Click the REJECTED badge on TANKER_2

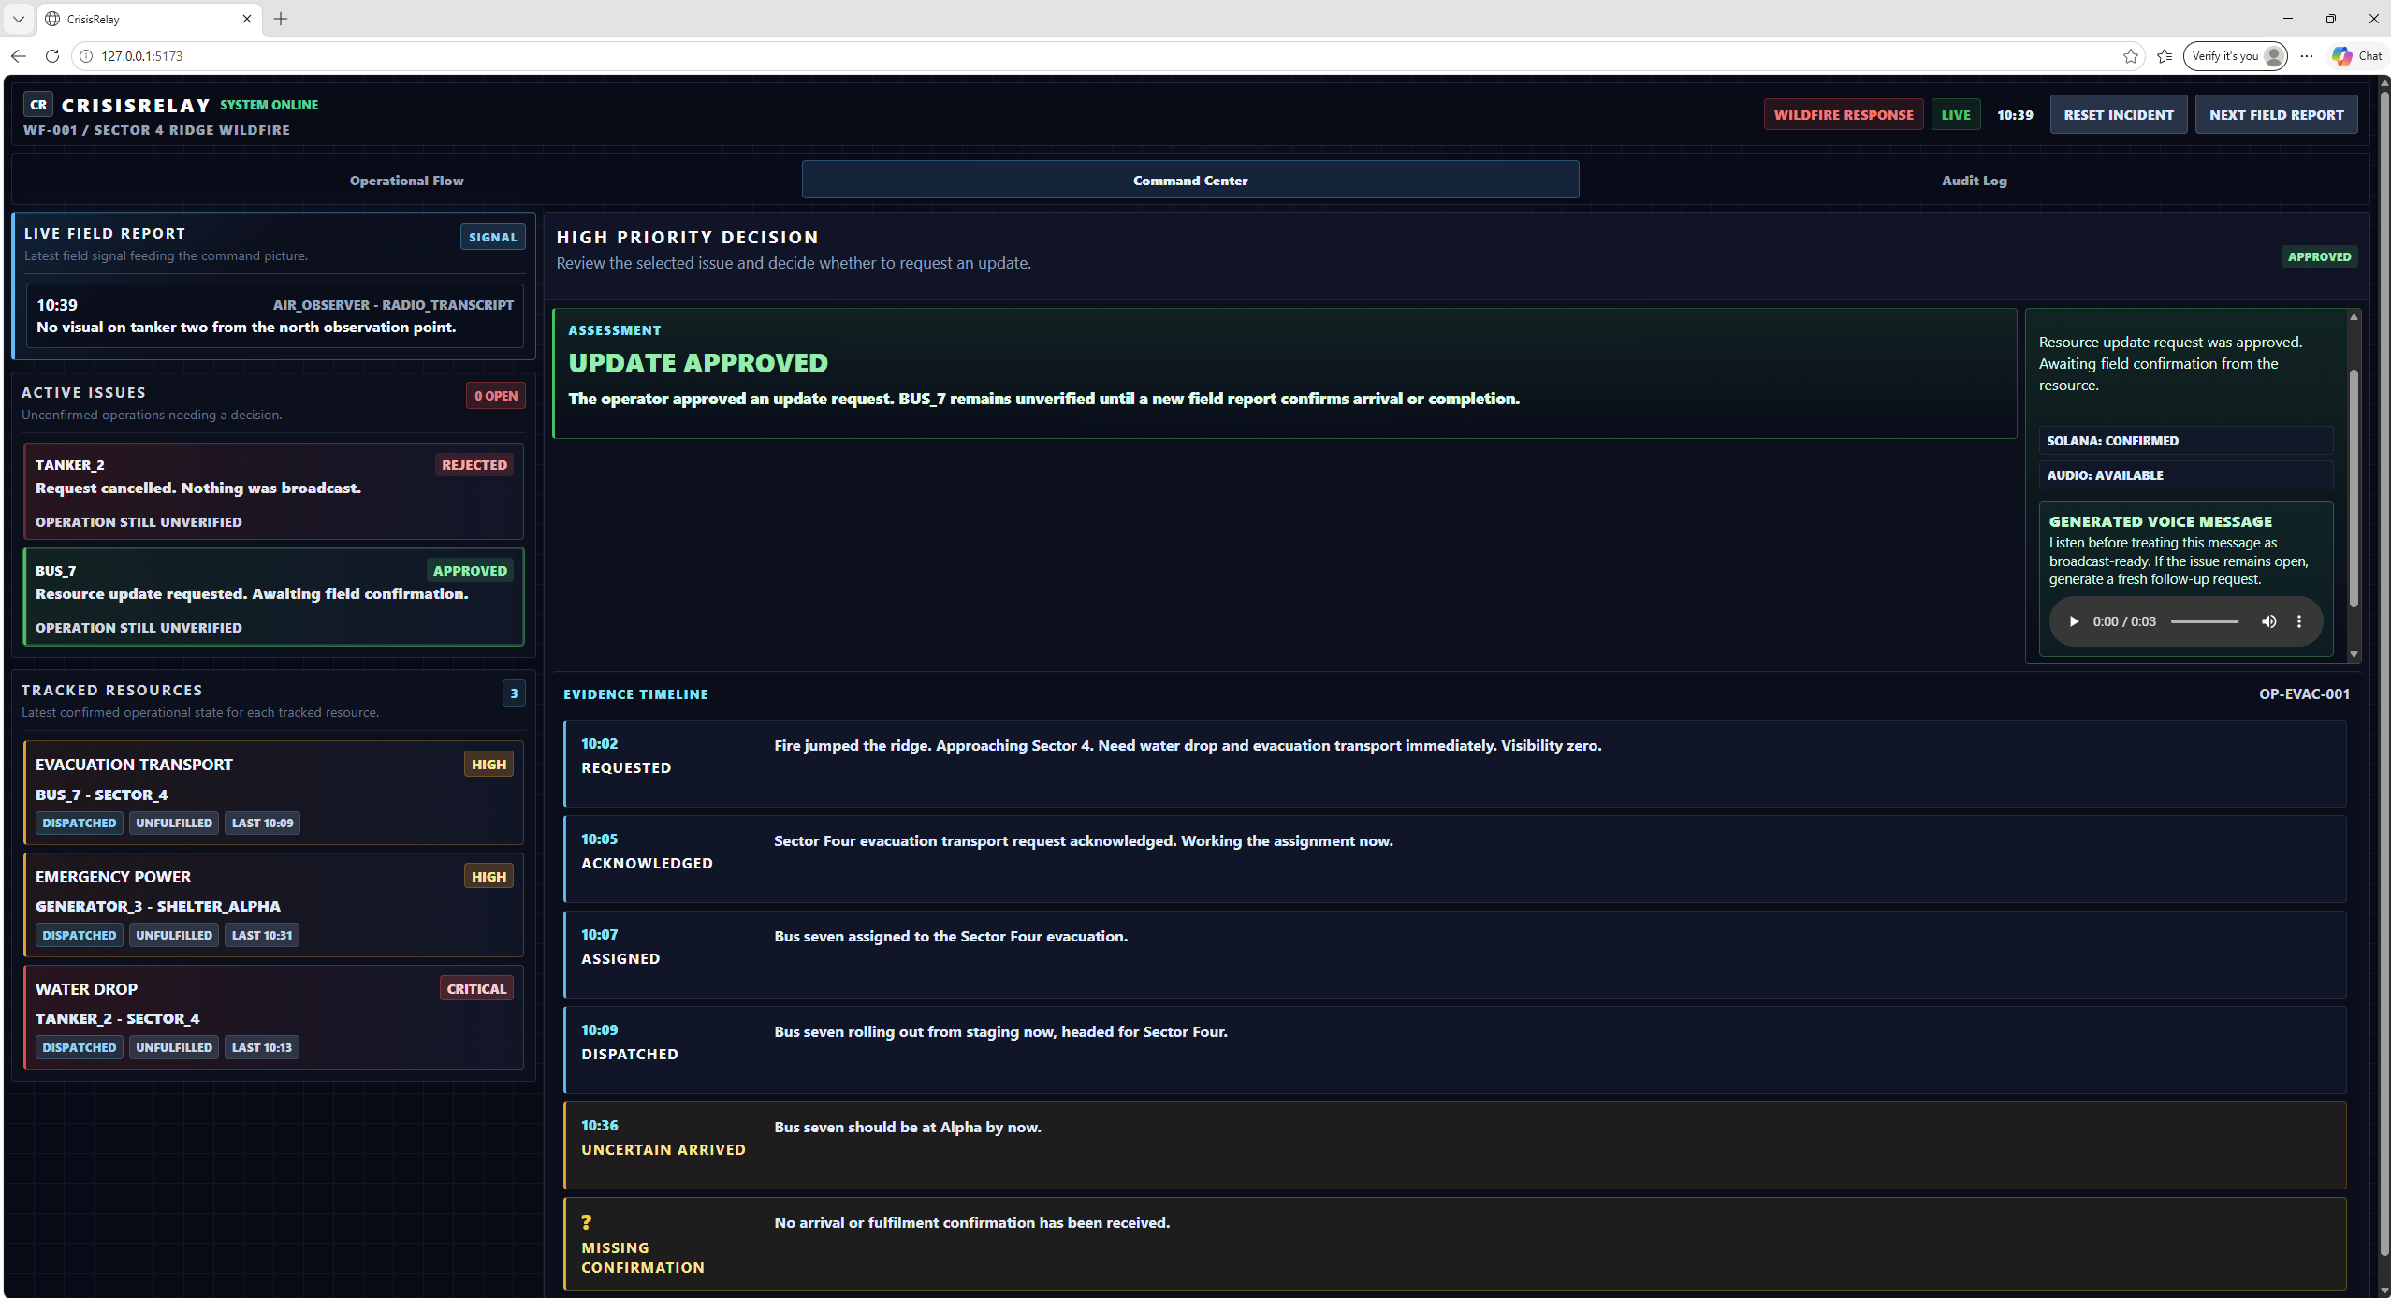pyautogui.click(x=474, y=464)
